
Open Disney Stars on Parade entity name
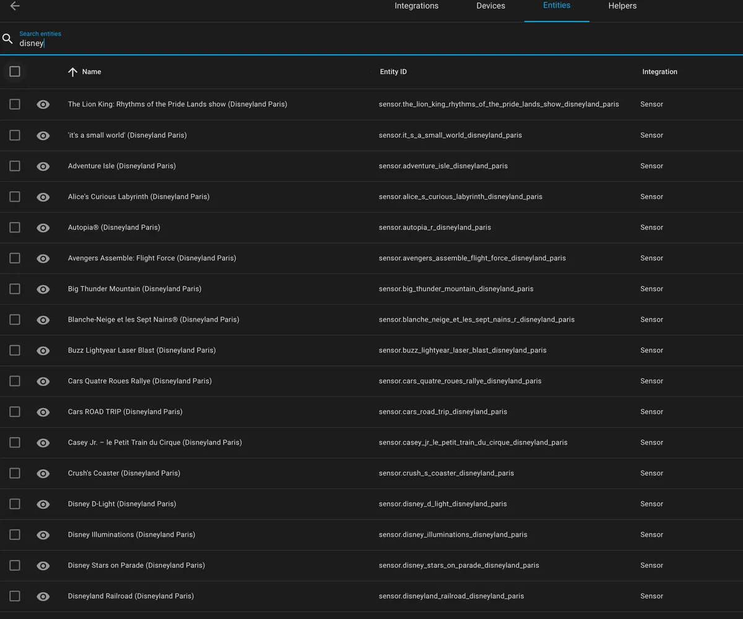tap(136, 565)
